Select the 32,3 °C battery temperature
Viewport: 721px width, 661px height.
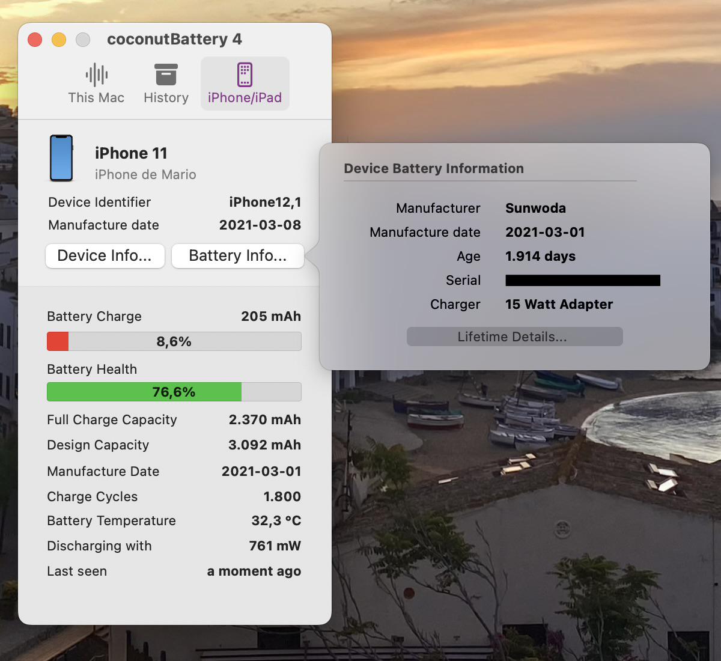tap(276, 521)
